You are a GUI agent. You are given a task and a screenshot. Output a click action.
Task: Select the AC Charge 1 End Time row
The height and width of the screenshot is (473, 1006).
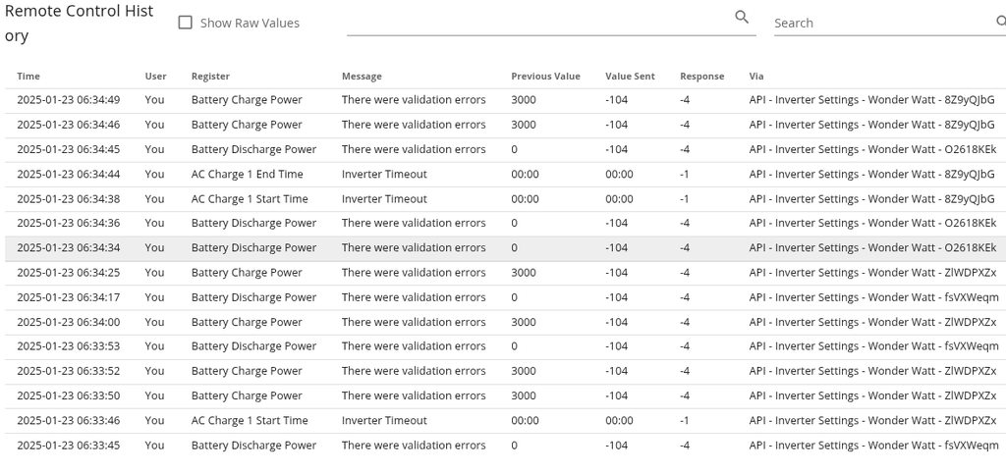point(248,175)
